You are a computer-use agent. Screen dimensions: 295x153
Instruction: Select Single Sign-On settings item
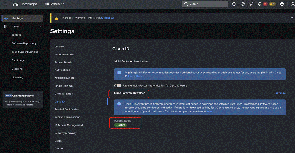point(64,86)
